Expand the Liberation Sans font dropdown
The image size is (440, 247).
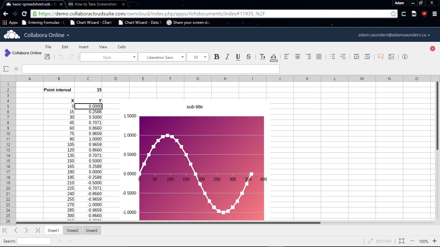click(x=162, y=57)
